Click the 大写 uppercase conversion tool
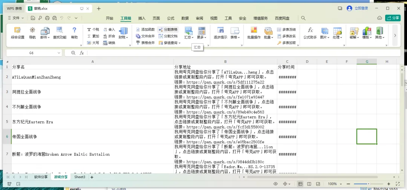This screenshot has width=407, height=190. (93, 43)
